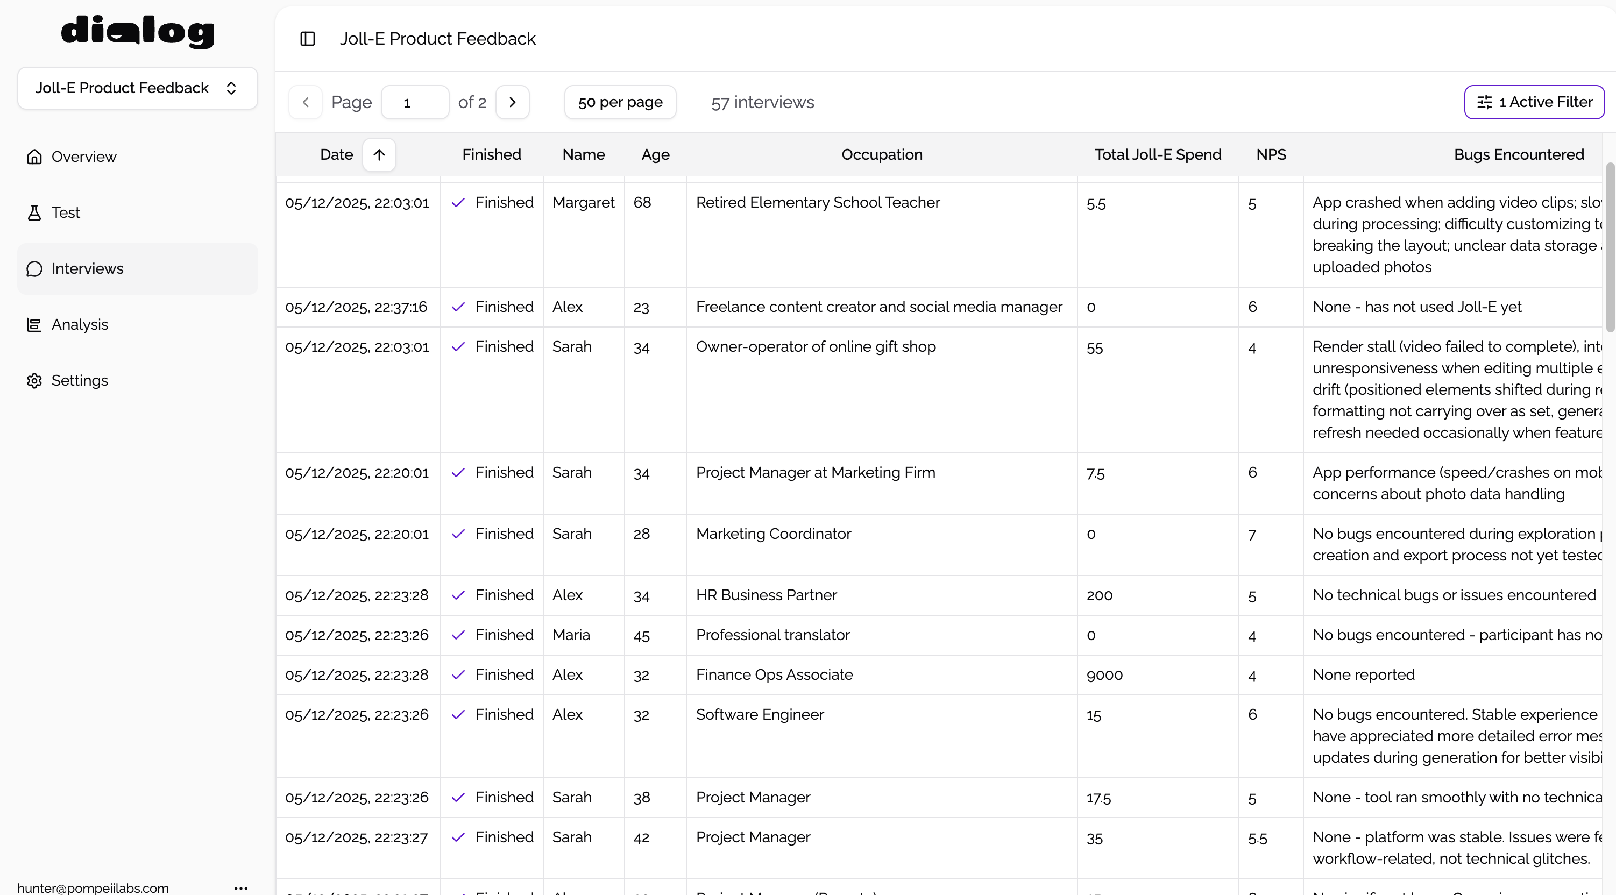Toggle Date column sort arrow
The height and width of the screenshot is (895, 1616).
(379, 155)
